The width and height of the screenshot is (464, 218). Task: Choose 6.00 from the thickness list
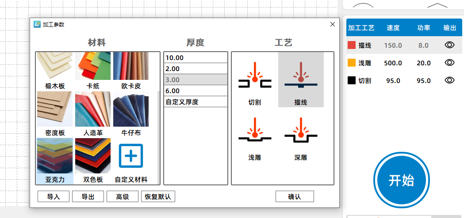(196, 91)
